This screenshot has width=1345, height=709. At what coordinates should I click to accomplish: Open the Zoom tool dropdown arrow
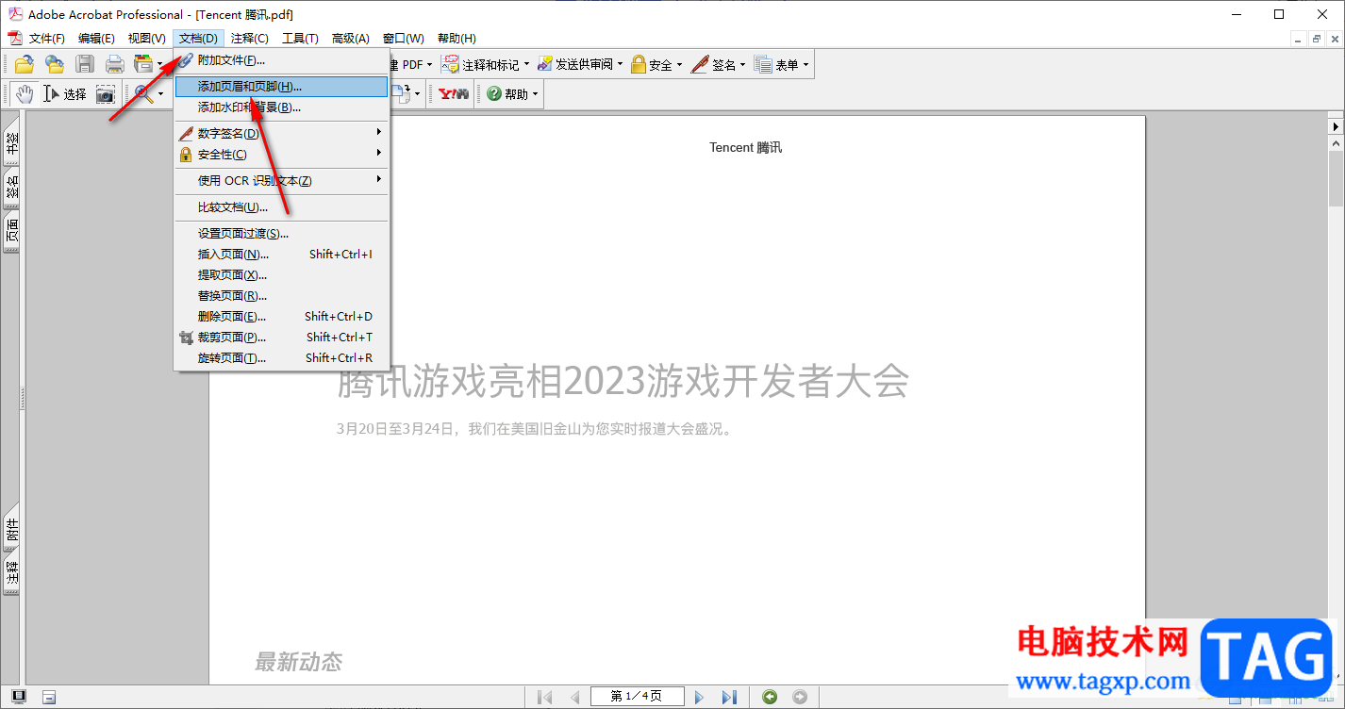coord(160,94)
